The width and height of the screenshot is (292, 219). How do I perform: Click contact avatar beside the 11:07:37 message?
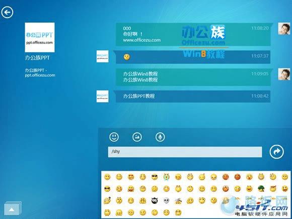(x=102, y=56)
